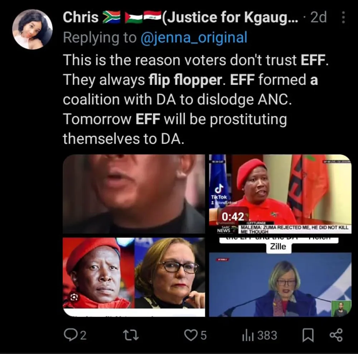Tap the image lens search icon
358x354 pixels.
tap(74, 297)
